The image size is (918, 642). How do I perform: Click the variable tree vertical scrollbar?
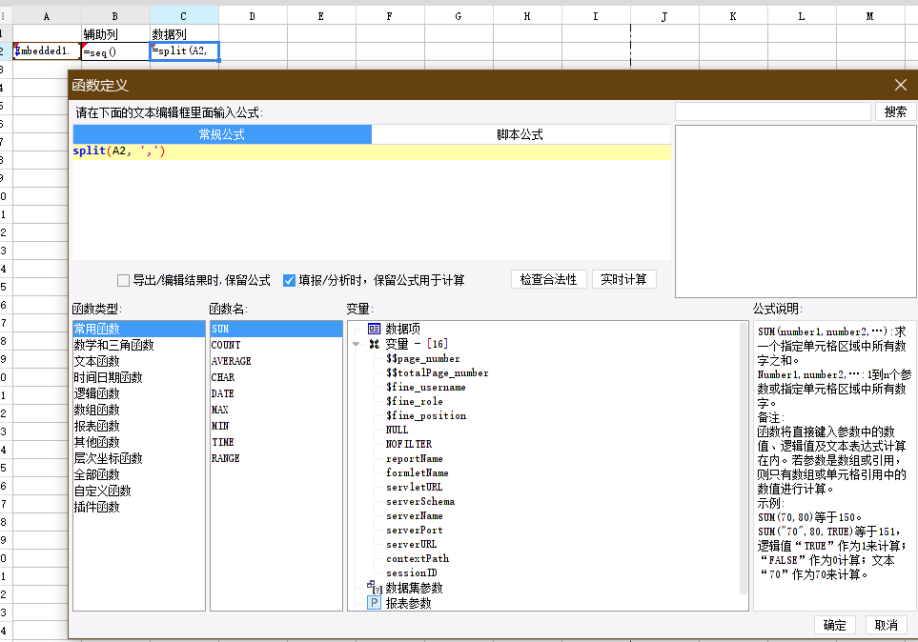click(745, 457)
